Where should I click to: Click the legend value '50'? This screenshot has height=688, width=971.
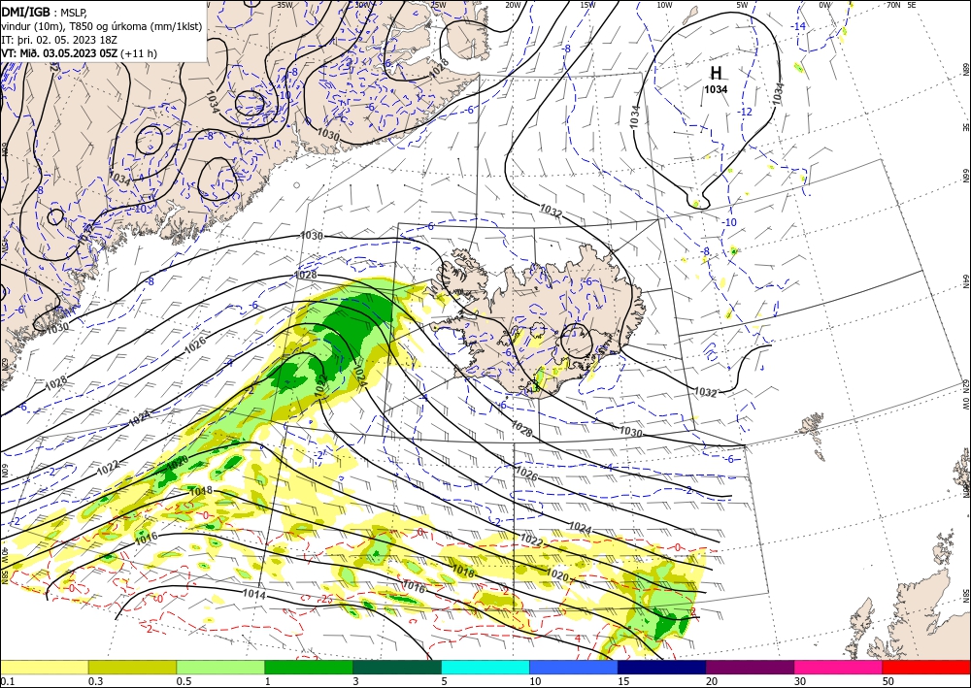point(888,681)
